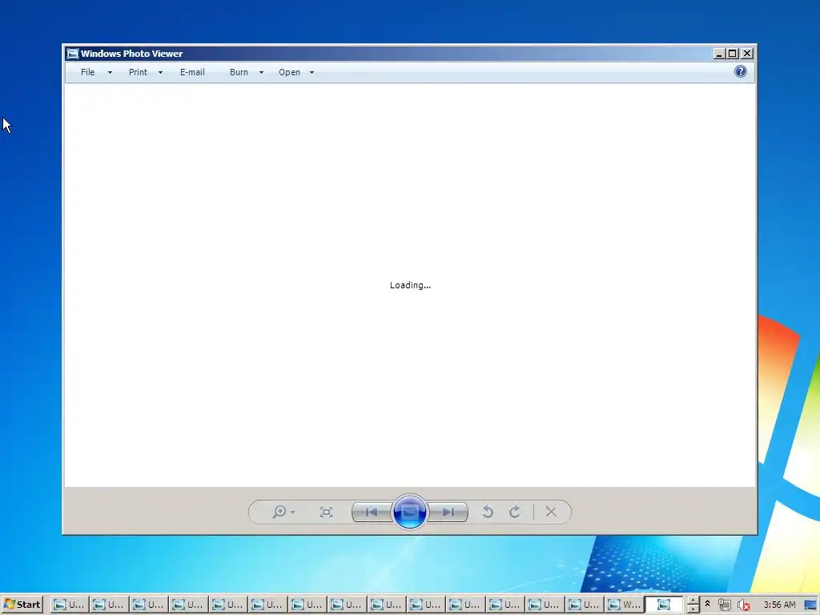Viewport: 820px width, 615px height.
Task: Open the Print menu
Action: tap(138, 72)
